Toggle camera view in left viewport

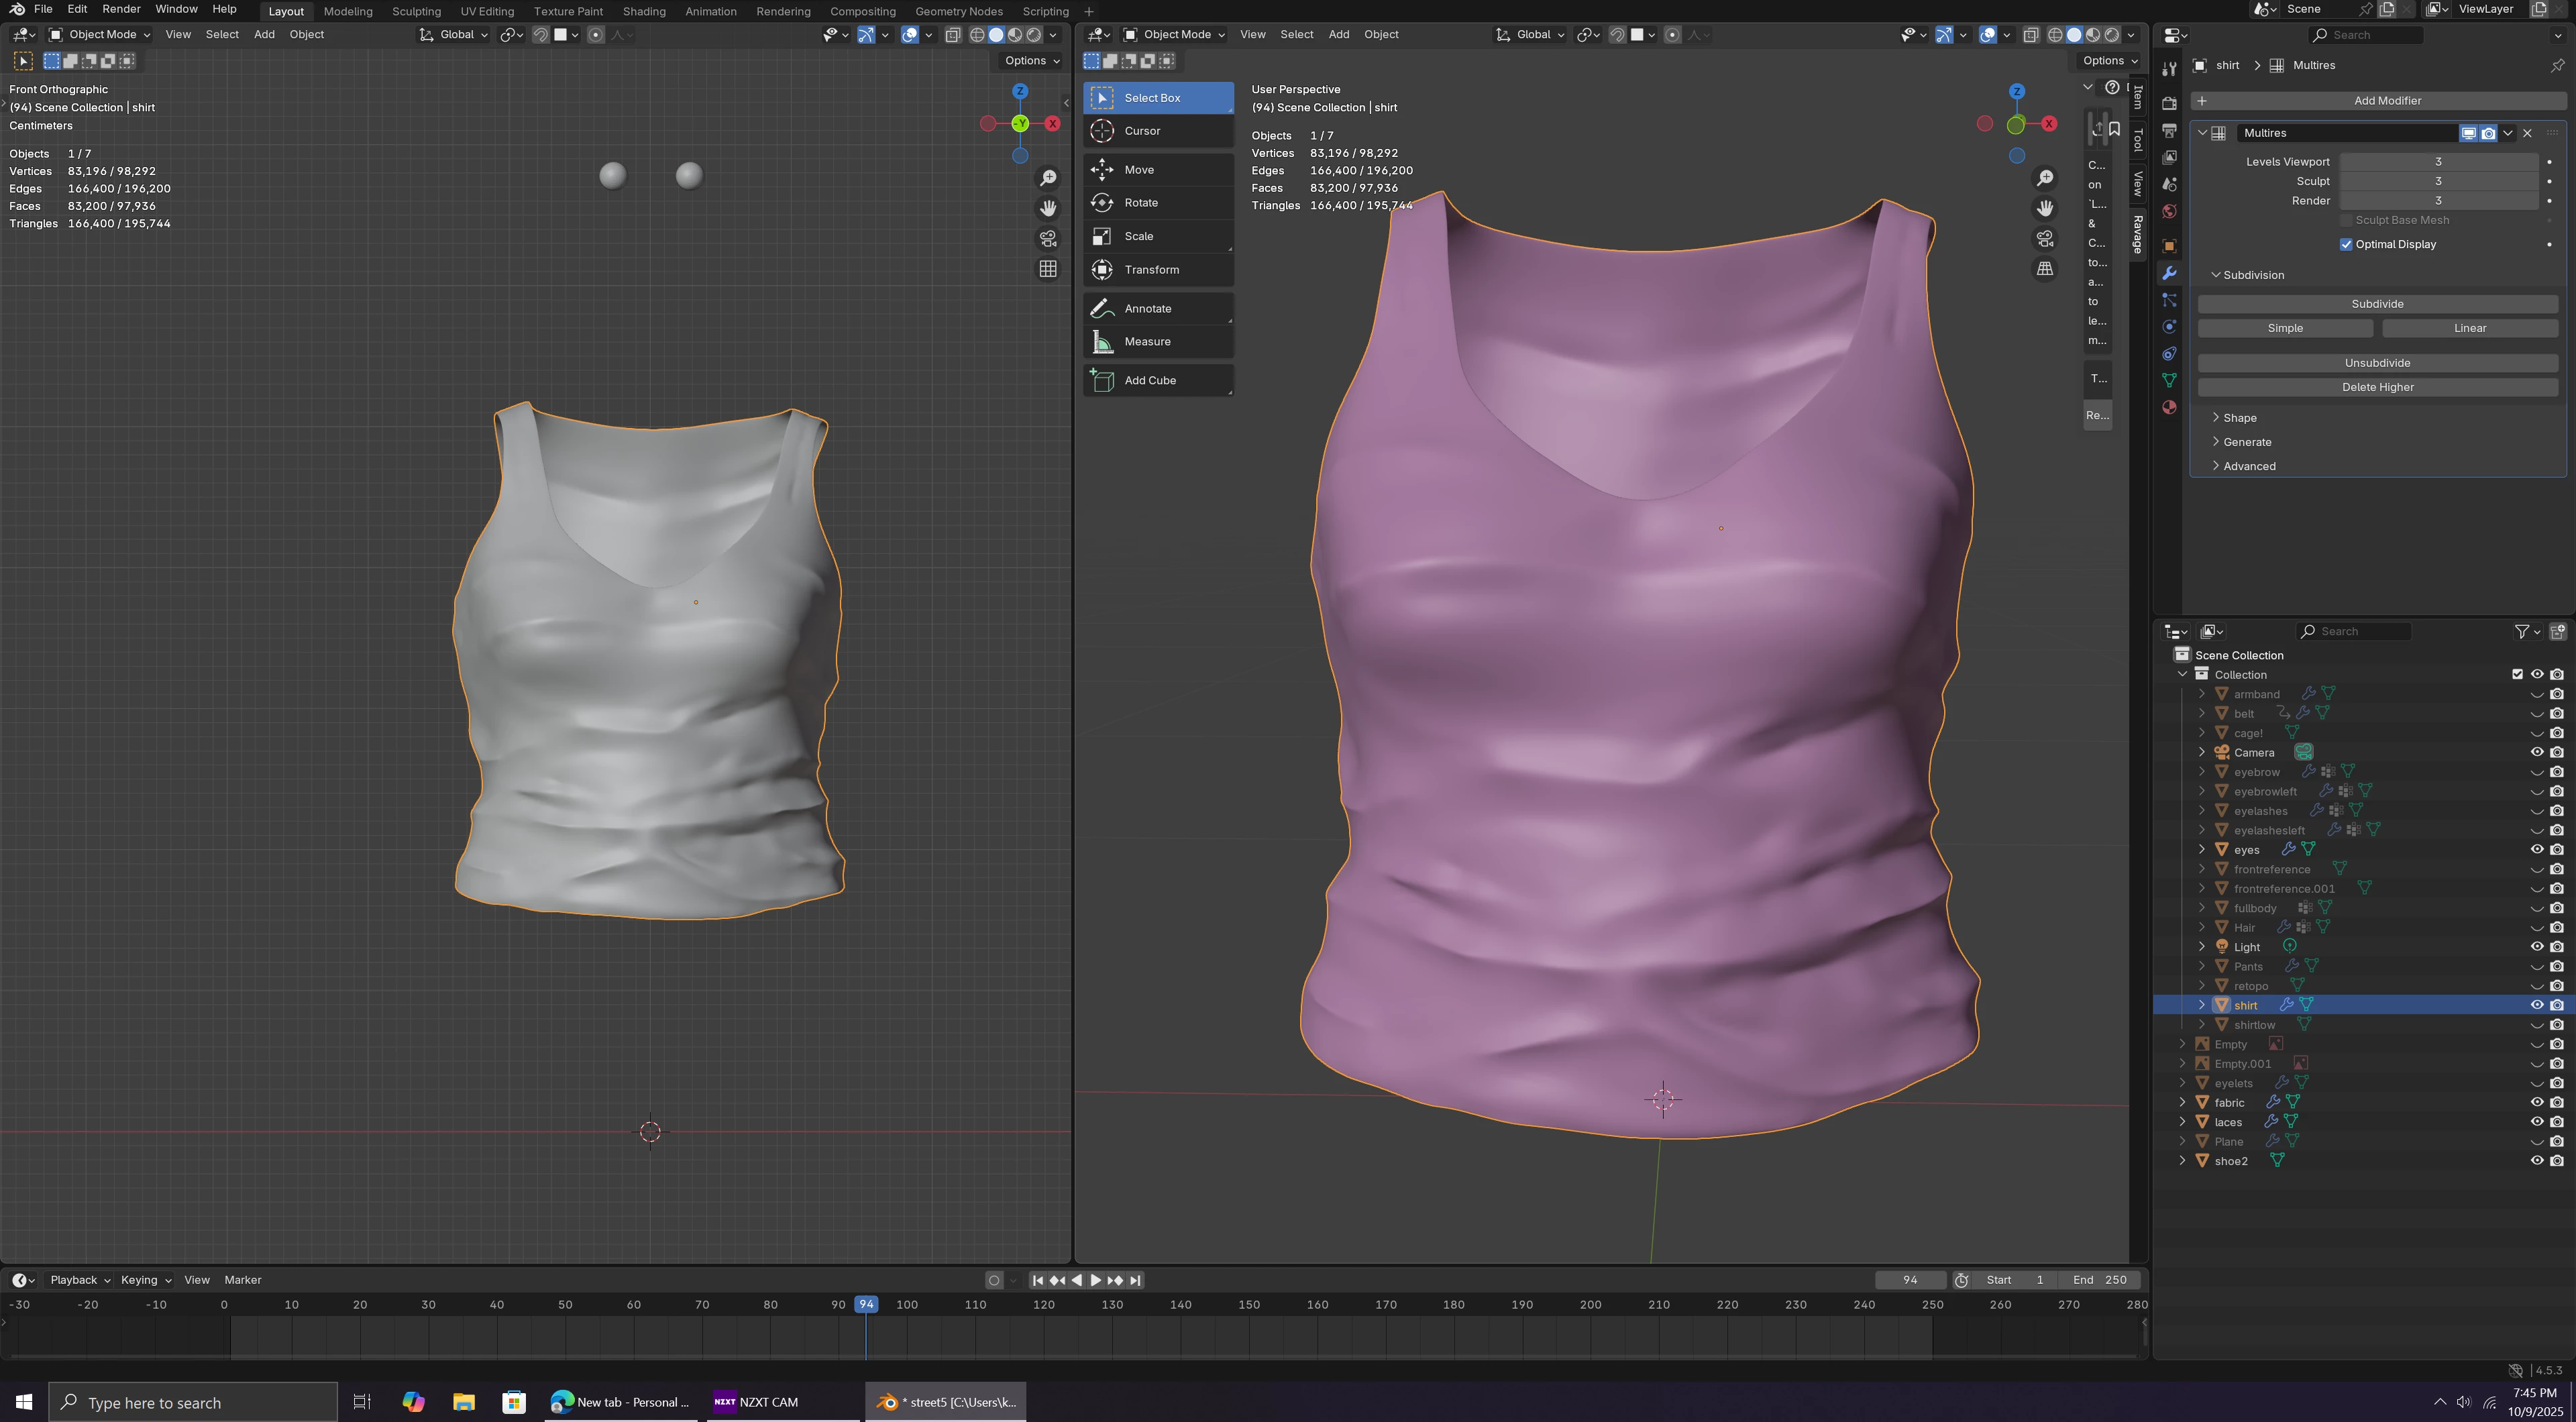click(x=1048, y=239)
